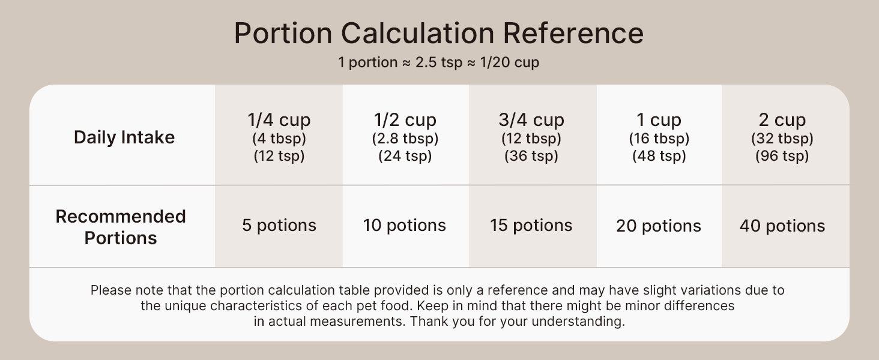
Task: Click the 1/4 cup heading
Action: tap(279, 120)
